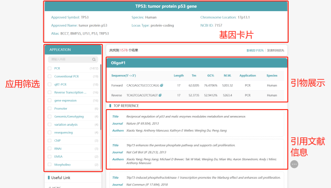Click the NCBI ID 7157 value

[x=218, y=25]
